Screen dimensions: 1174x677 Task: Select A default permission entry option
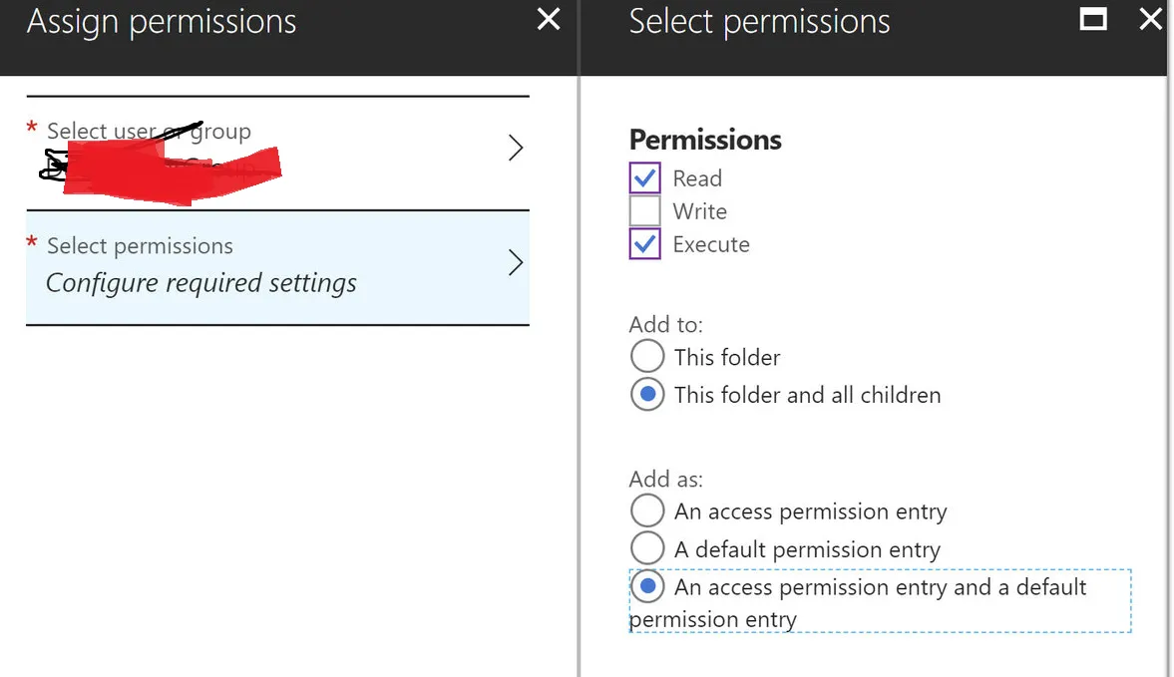point(647,548)
